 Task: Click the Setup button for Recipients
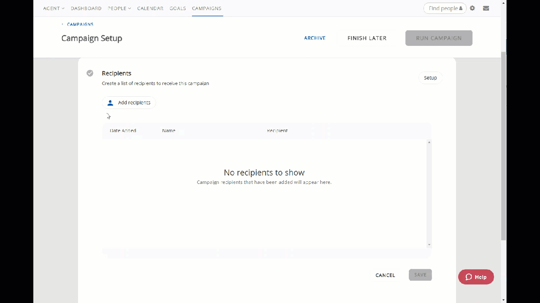pyautogui.click(x=430, y=78)
